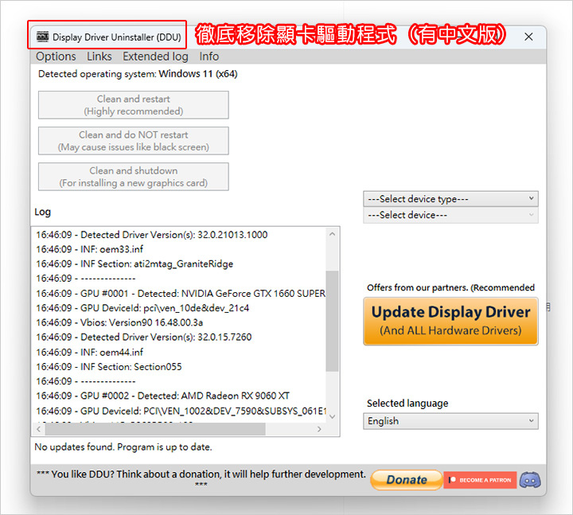Click the log horizontal scrollbar thumb
The height and width of the screenshot is (515, 573).
point(155,429)
